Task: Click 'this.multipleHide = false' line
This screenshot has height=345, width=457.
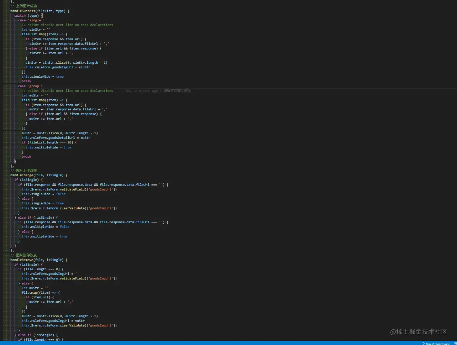Action: pos(45,227)
